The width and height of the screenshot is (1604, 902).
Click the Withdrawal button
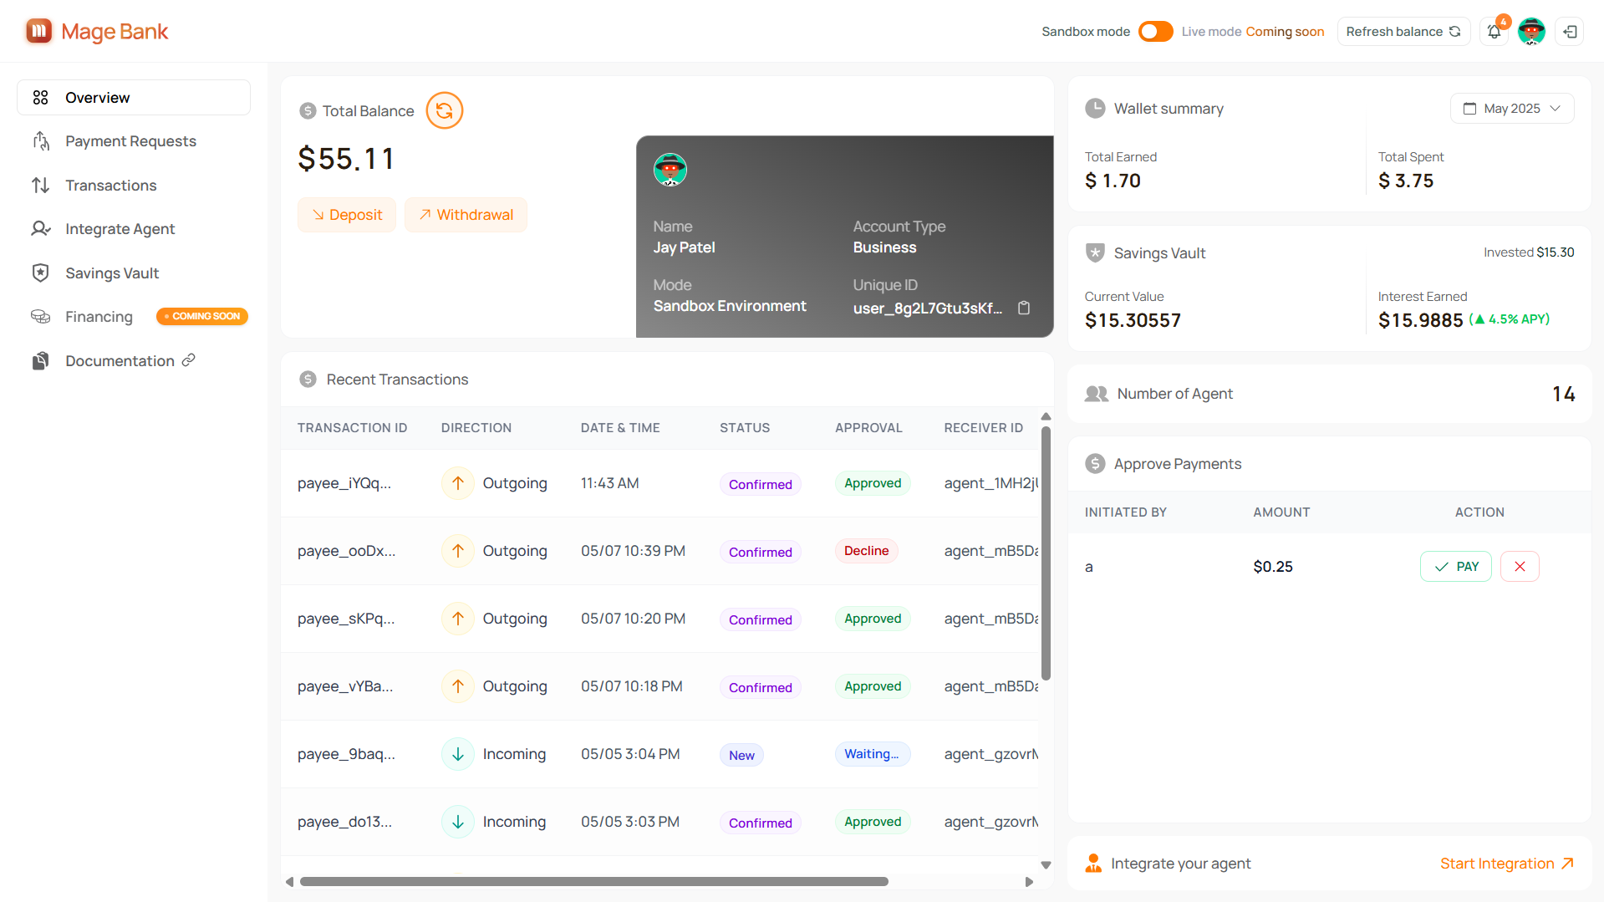coord(466,215)
